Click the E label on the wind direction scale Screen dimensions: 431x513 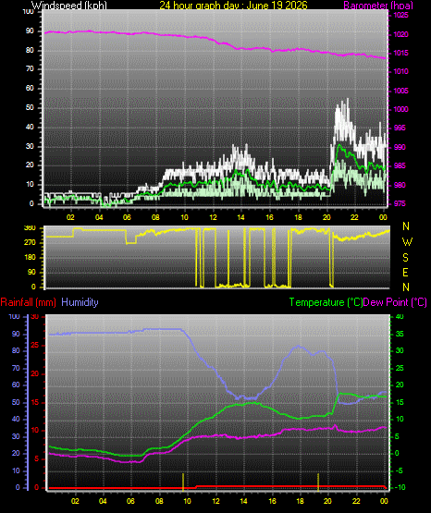[x=405, y=272]
